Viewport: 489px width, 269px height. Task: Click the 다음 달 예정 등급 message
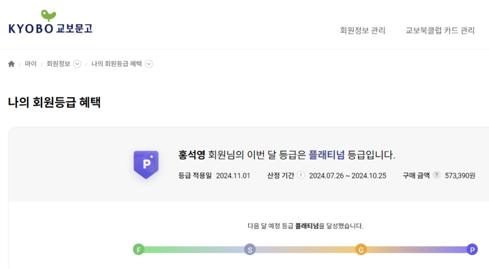pos(305,226)
